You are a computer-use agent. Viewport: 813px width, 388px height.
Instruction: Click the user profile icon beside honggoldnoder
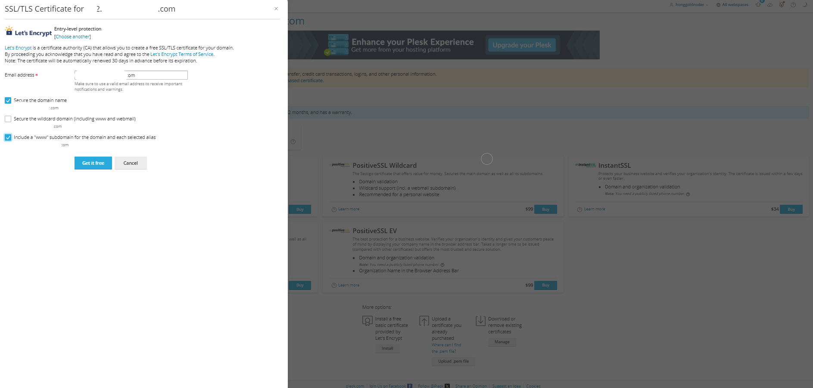[671, 5]
